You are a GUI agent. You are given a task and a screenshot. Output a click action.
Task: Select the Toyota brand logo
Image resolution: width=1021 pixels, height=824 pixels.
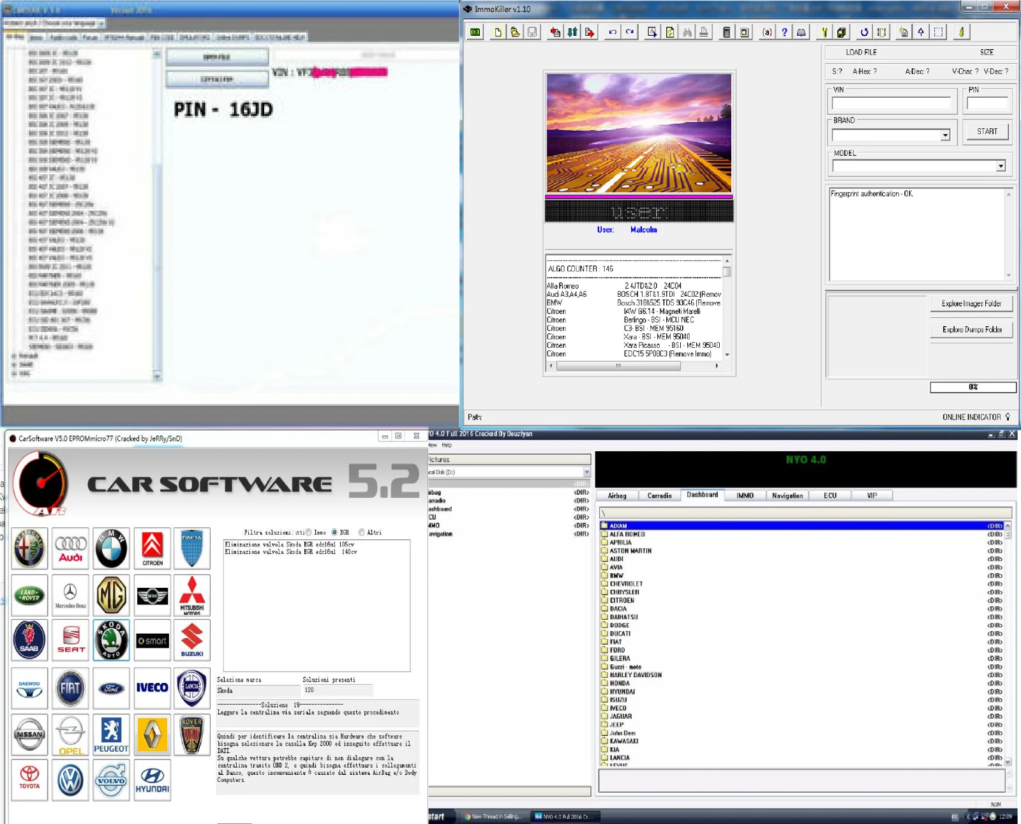(29, 780)
